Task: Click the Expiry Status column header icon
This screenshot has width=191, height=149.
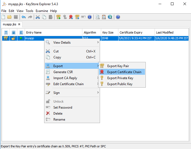Action: coord(21,32)
